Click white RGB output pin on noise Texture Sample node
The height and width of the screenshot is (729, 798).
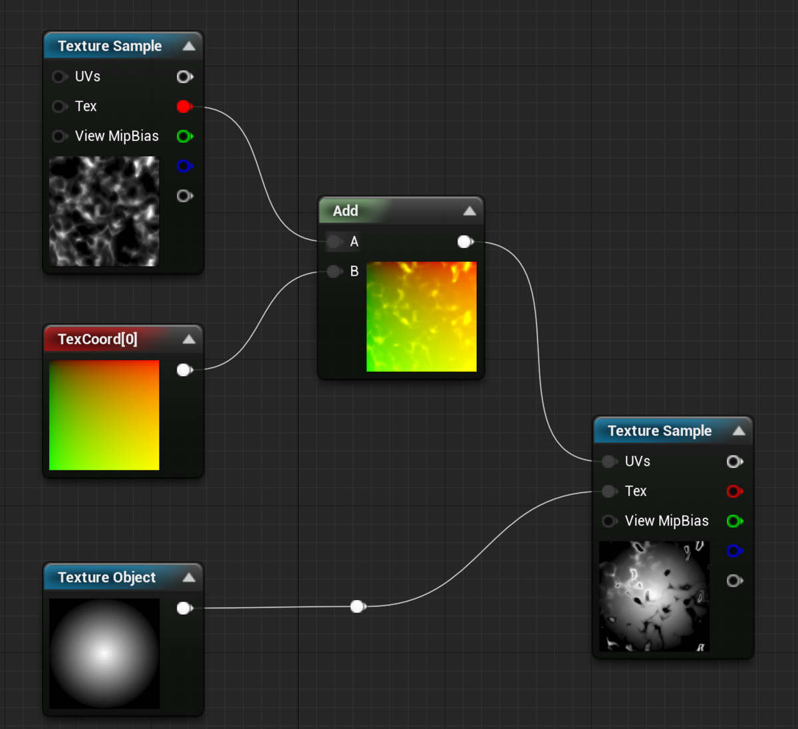[185, 76]
